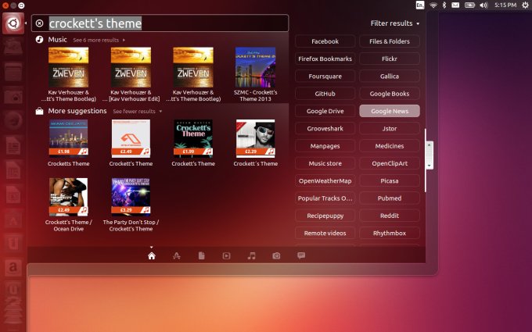Open SZMC Crockett's Theme 2013 album thumbnail
The width and height of the screenshot is (532, 332).
255,67
